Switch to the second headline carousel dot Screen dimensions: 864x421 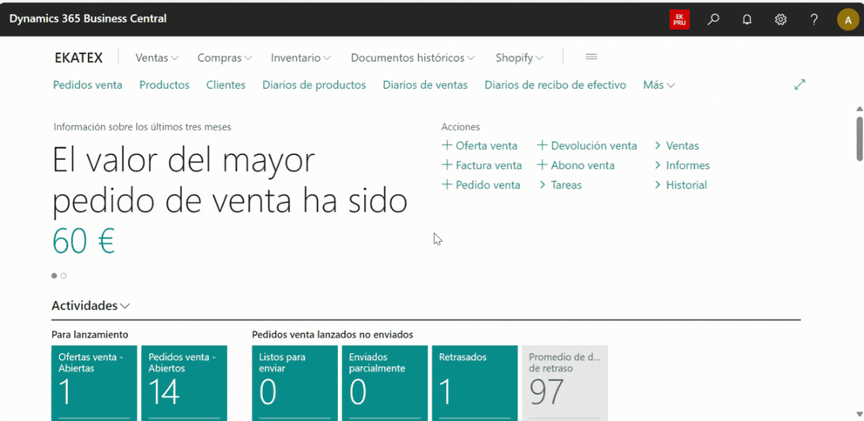pos(64,276)
